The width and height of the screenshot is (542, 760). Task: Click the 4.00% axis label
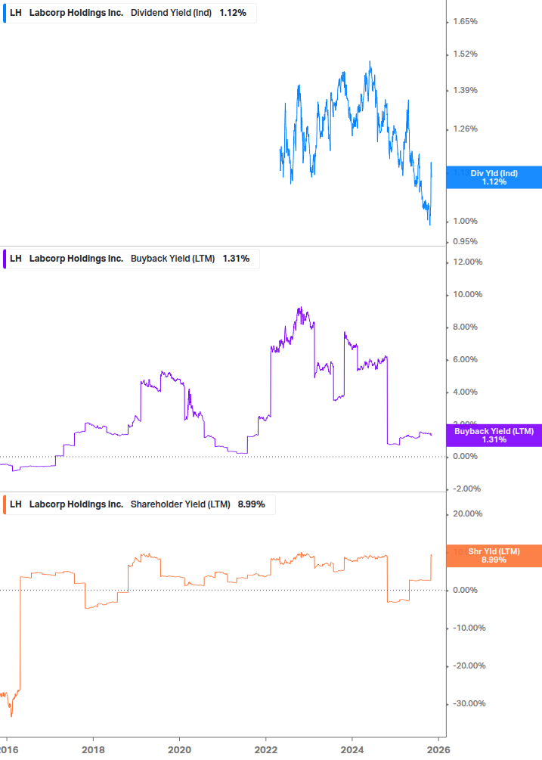coord(465,392)
